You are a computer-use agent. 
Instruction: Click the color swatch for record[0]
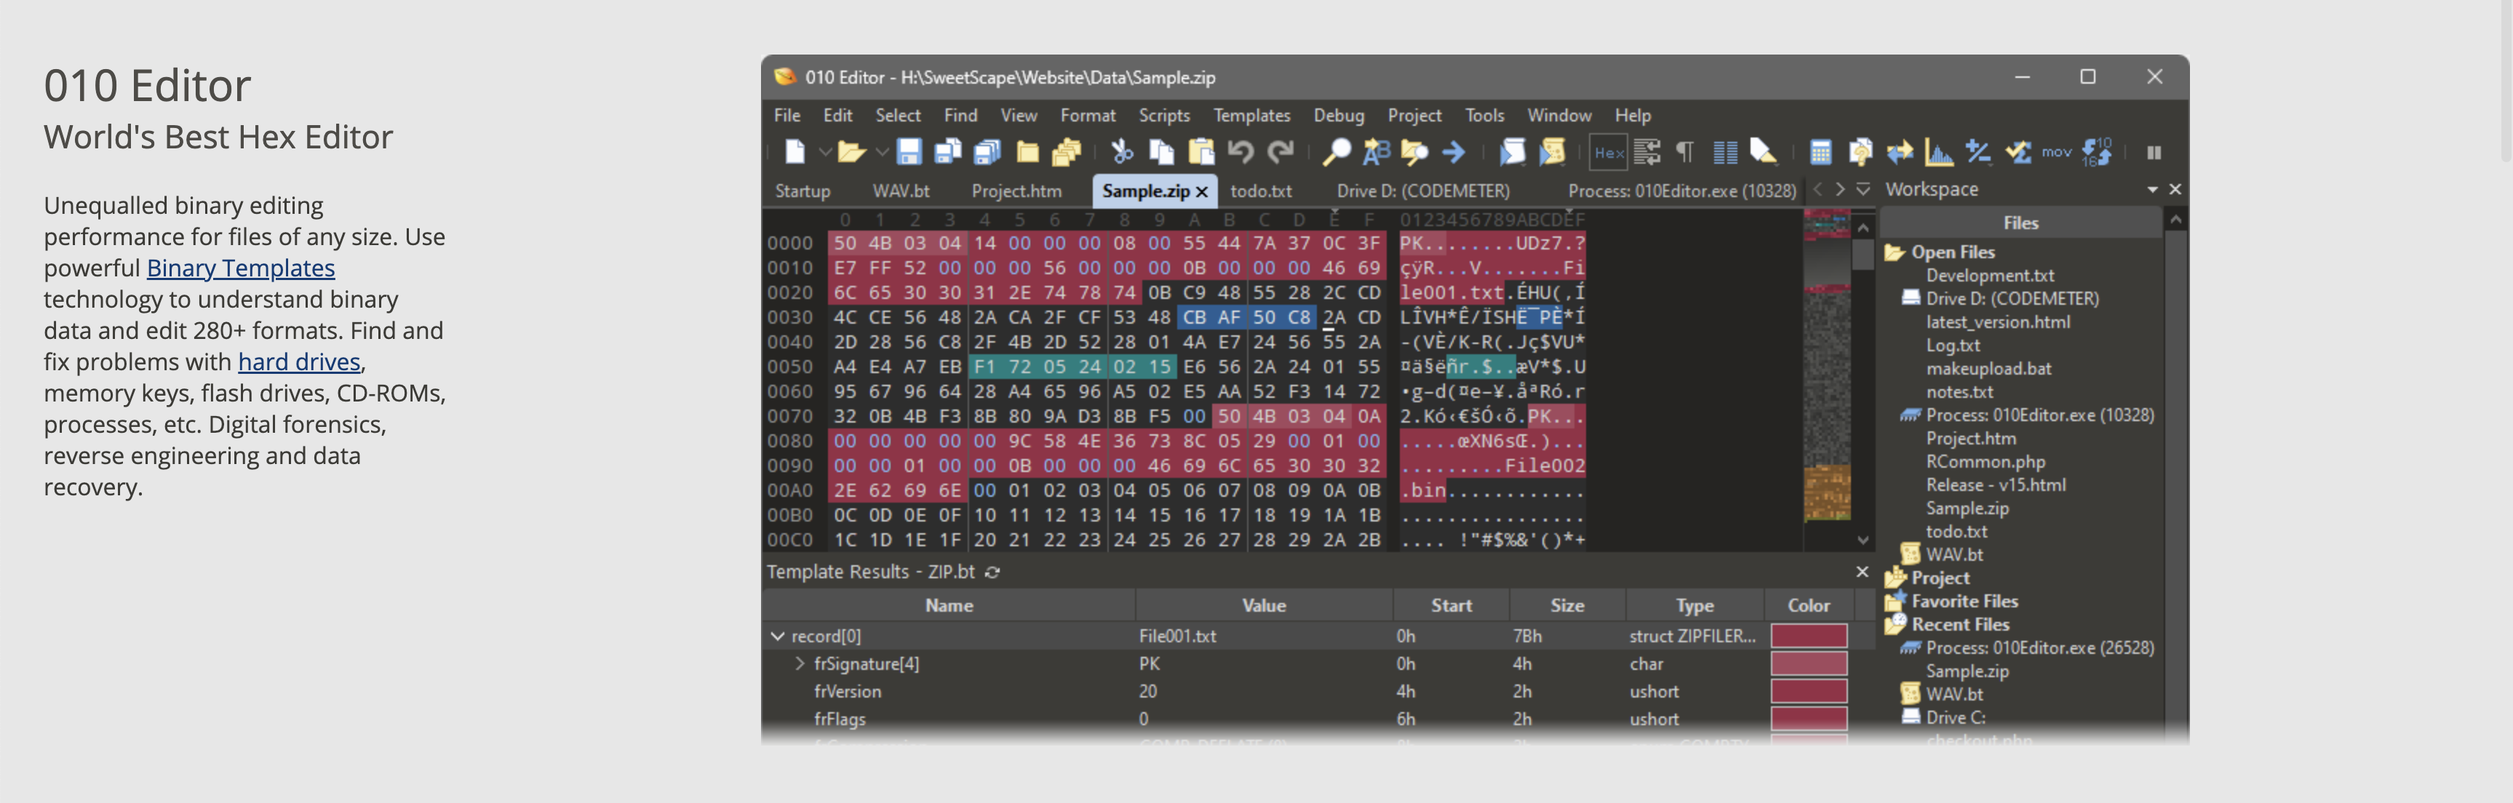point(1809,636)
